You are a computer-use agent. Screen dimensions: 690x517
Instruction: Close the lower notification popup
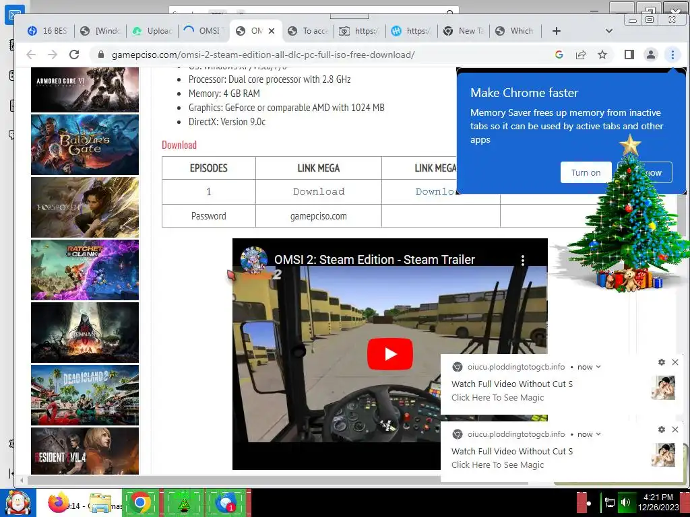[x=675, y=429]
